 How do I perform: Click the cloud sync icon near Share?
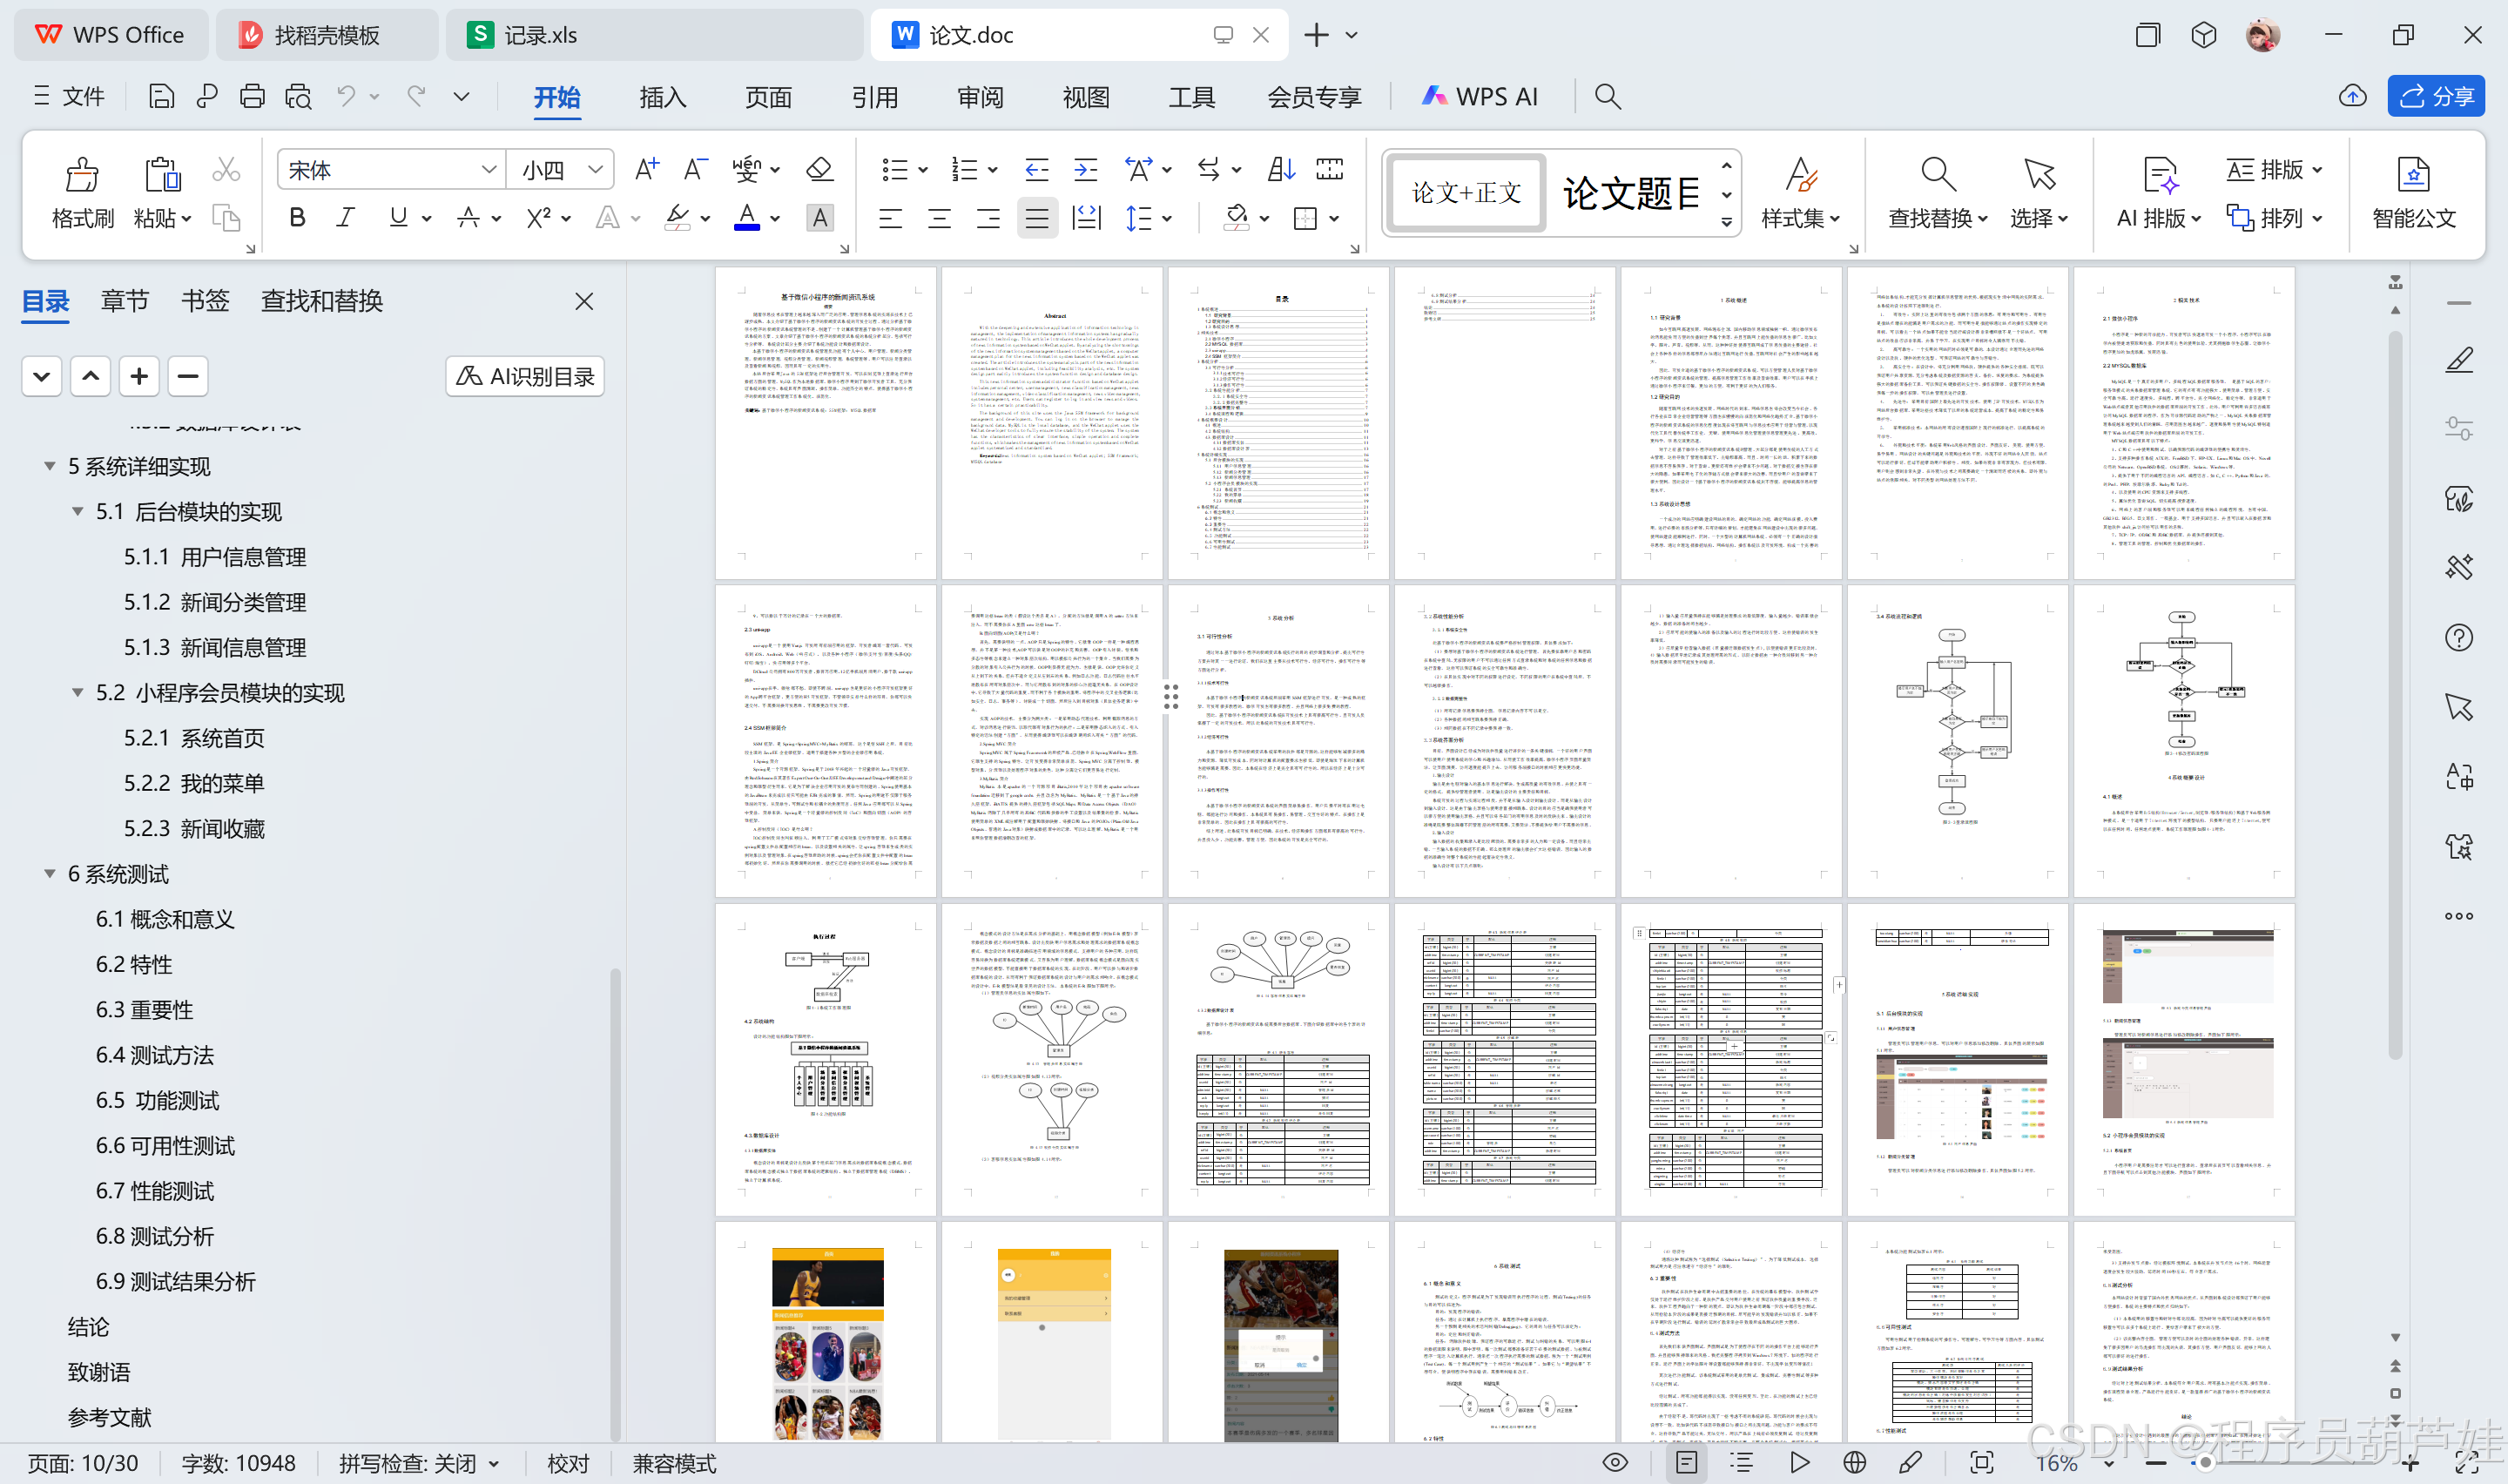2353,96
